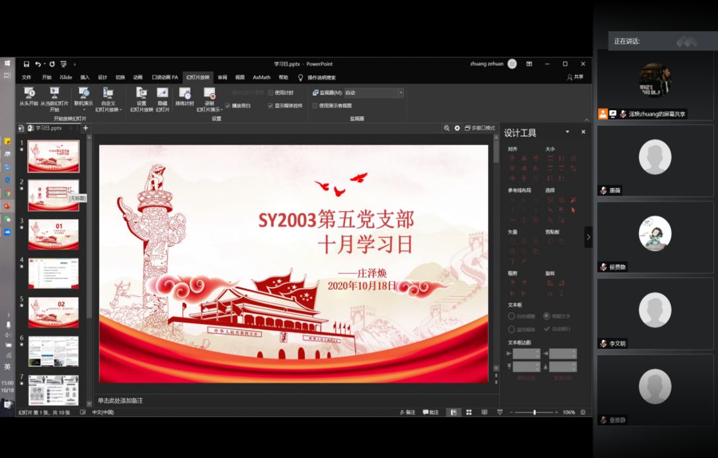Open the 设计工具 pane options dropdown arrow
Screen dimensions: 718x458
567,132
